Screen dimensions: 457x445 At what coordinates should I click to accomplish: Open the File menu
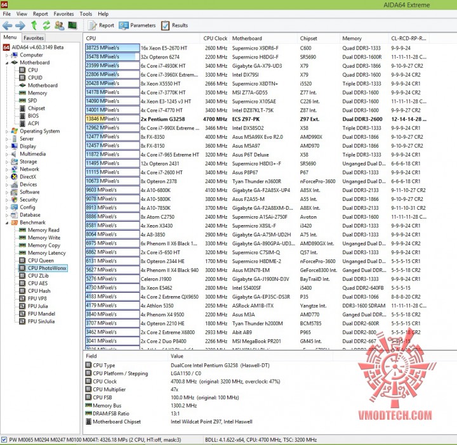[x=7, y=14]
